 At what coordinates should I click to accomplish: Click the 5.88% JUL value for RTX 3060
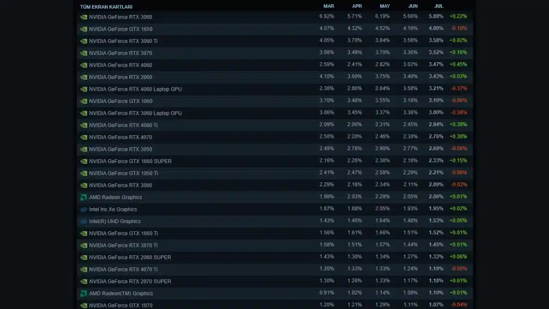[x=436, y=17]
